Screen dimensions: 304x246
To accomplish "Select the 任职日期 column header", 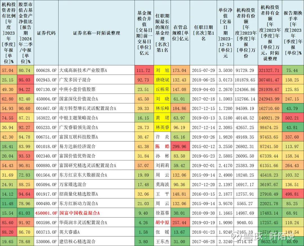I will [x=204, y=33].
